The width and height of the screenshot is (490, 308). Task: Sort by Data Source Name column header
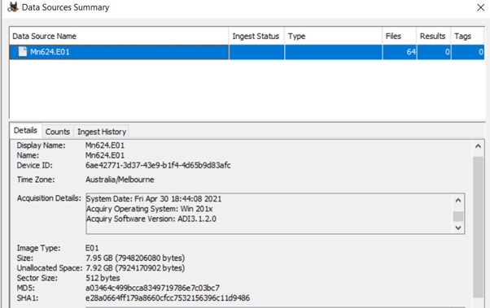click(x=119, y=37)
